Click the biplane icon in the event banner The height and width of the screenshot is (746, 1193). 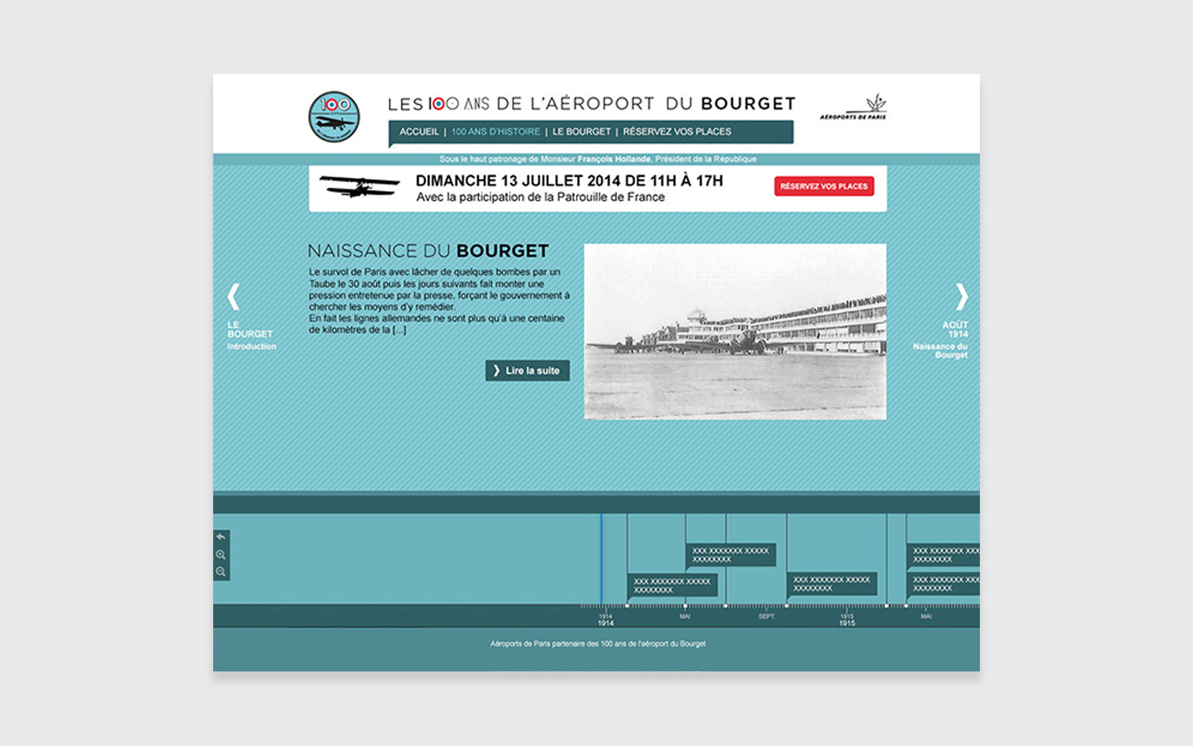359,186
